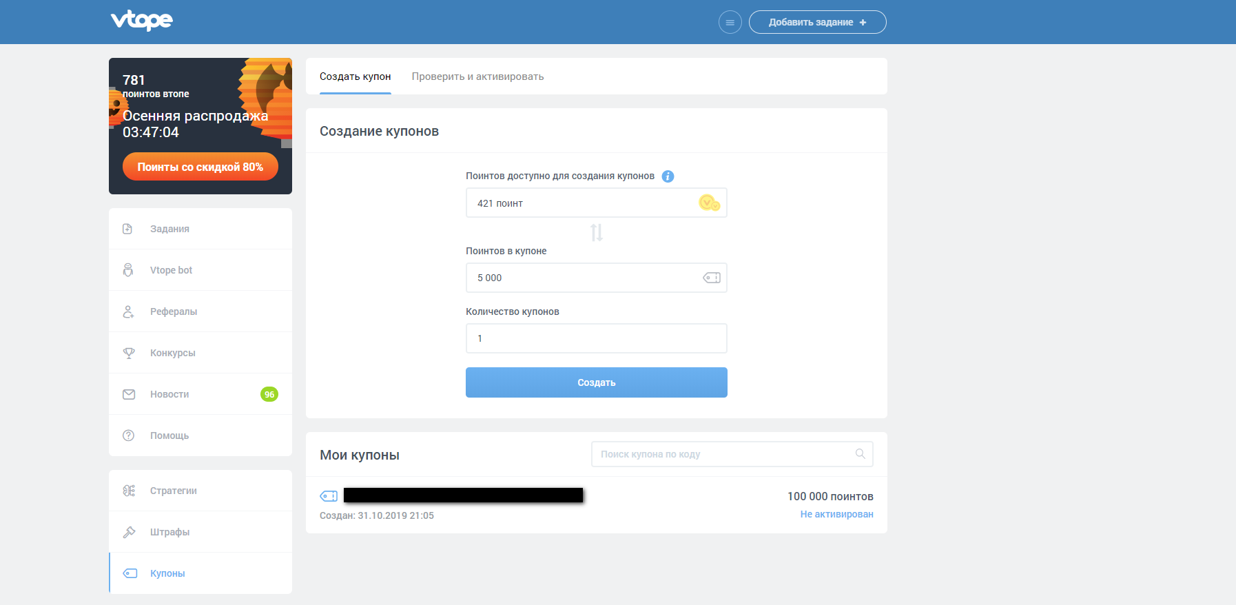This screenshot has width=1236, height=605.
Task: Click "Добавить задание" button
Action: pyautogui.click(x=817, y=22)
